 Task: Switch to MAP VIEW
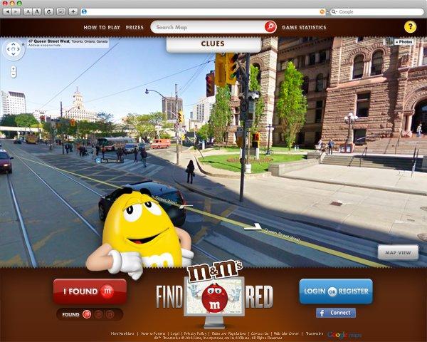point(398,252)
